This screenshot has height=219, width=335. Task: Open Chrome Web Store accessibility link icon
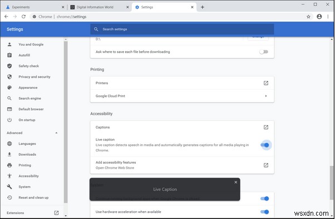tap(266, 165)
